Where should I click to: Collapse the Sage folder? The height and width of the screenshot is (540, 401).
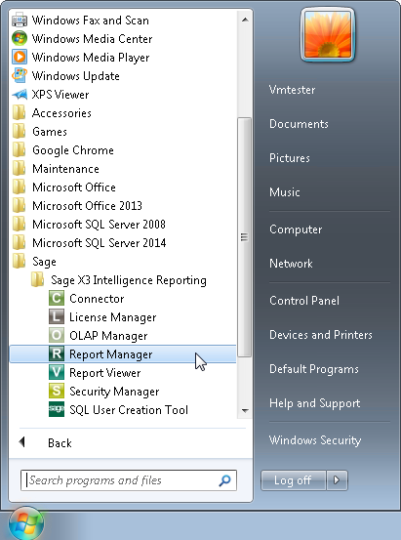(123, 262)
